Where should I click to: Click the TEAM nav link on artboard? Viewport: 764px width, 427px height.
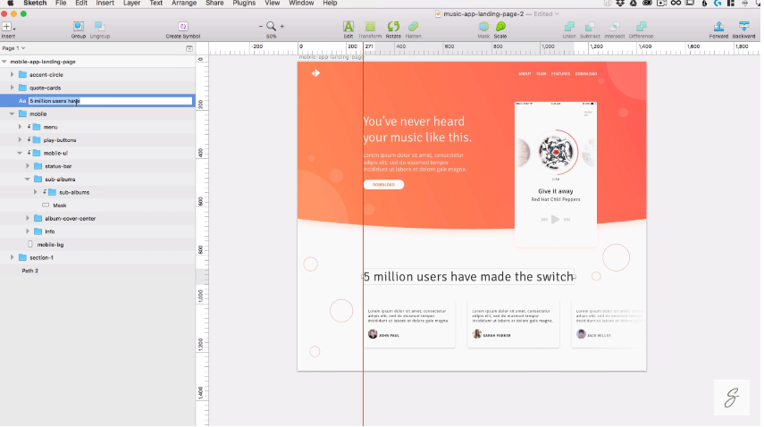(541, 74)
